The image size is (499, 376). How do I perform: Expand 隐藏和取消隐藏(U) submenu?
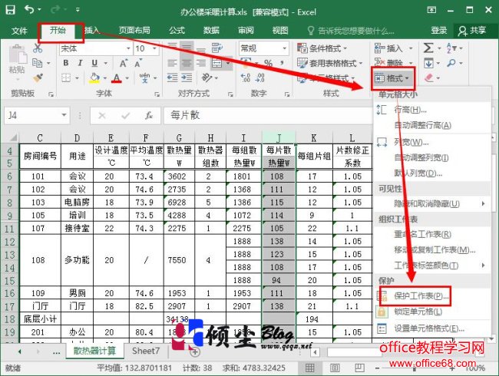[x=431, y=203]
